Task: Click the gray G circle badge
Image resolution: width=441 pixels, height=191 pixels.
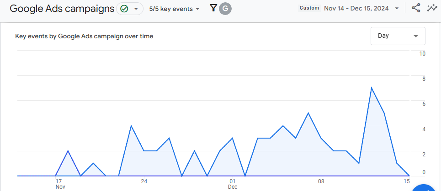Action: pos(225,9)
